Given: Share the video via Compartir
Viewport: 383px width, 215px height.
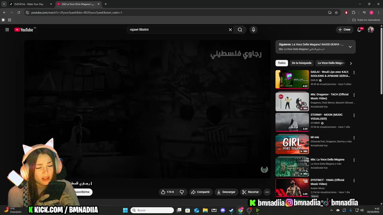Looking at the screenshot, I should click(x=200, y=192).
